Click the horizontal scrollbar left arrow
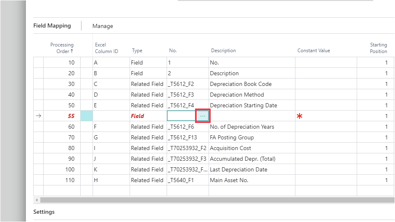Viewport: 395px width, 222px height. [x=37, y=200]
